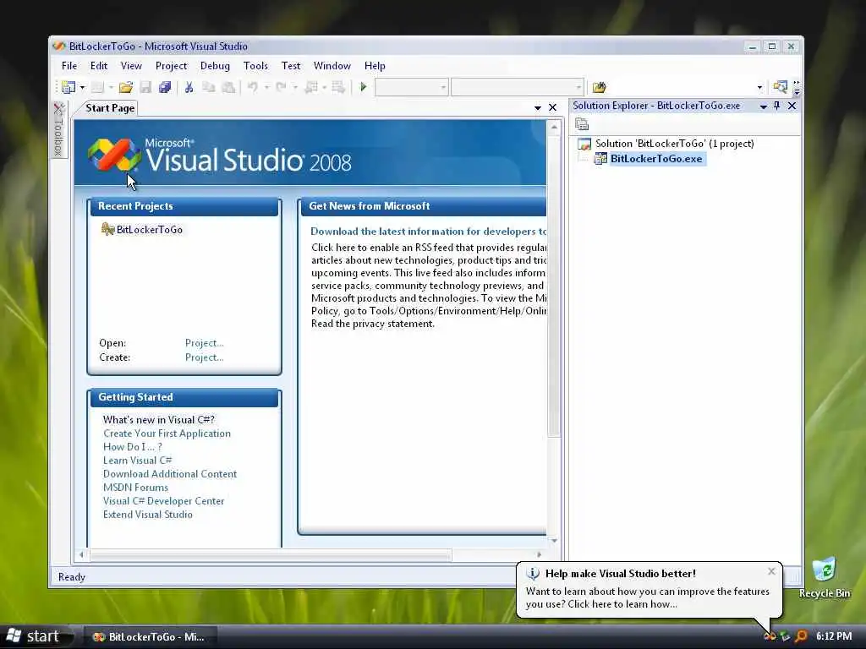Click the Find in Files icon
Viewport: 866px width, 649px height.
tap(600, 87)
